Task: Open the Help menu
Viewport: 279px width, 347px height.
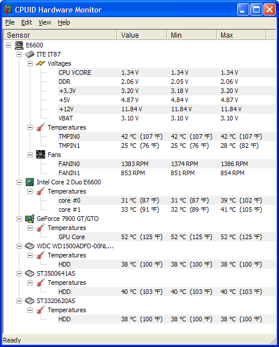Action: pyautogui.click(x=64, y=22)
